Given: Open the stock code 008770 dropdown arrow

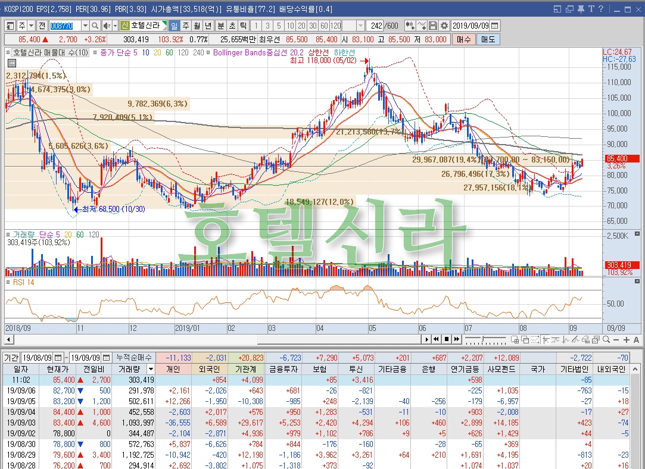Looking at the screenshot, I should [85, 26].
